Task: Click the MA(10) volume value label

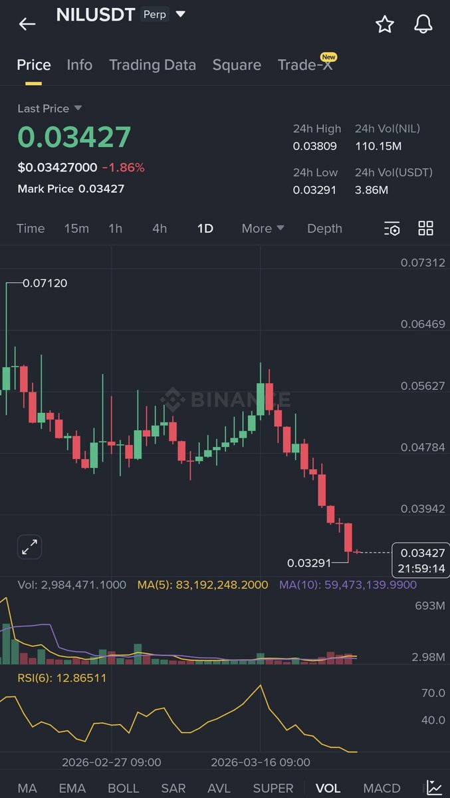Action: (x=348, y=585)
